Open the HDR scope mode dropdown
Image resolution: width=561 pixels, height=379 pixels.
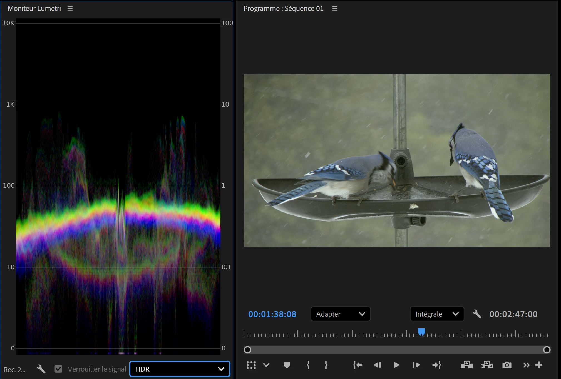click(180, 369)
